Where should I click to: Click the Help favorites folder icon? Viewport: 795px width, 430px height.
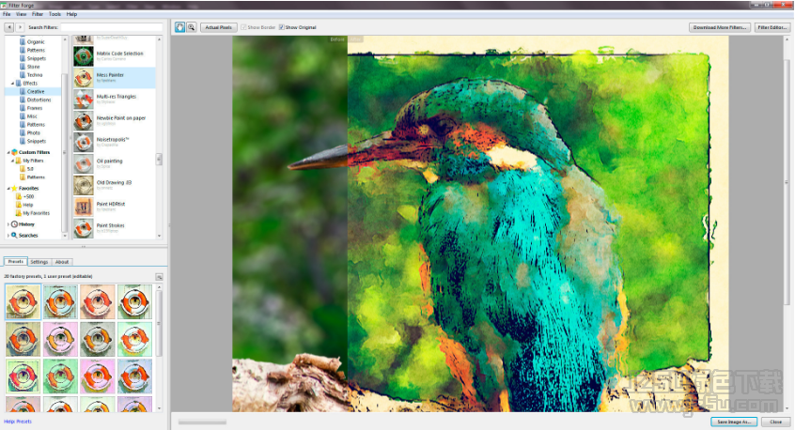coord(19,205)
